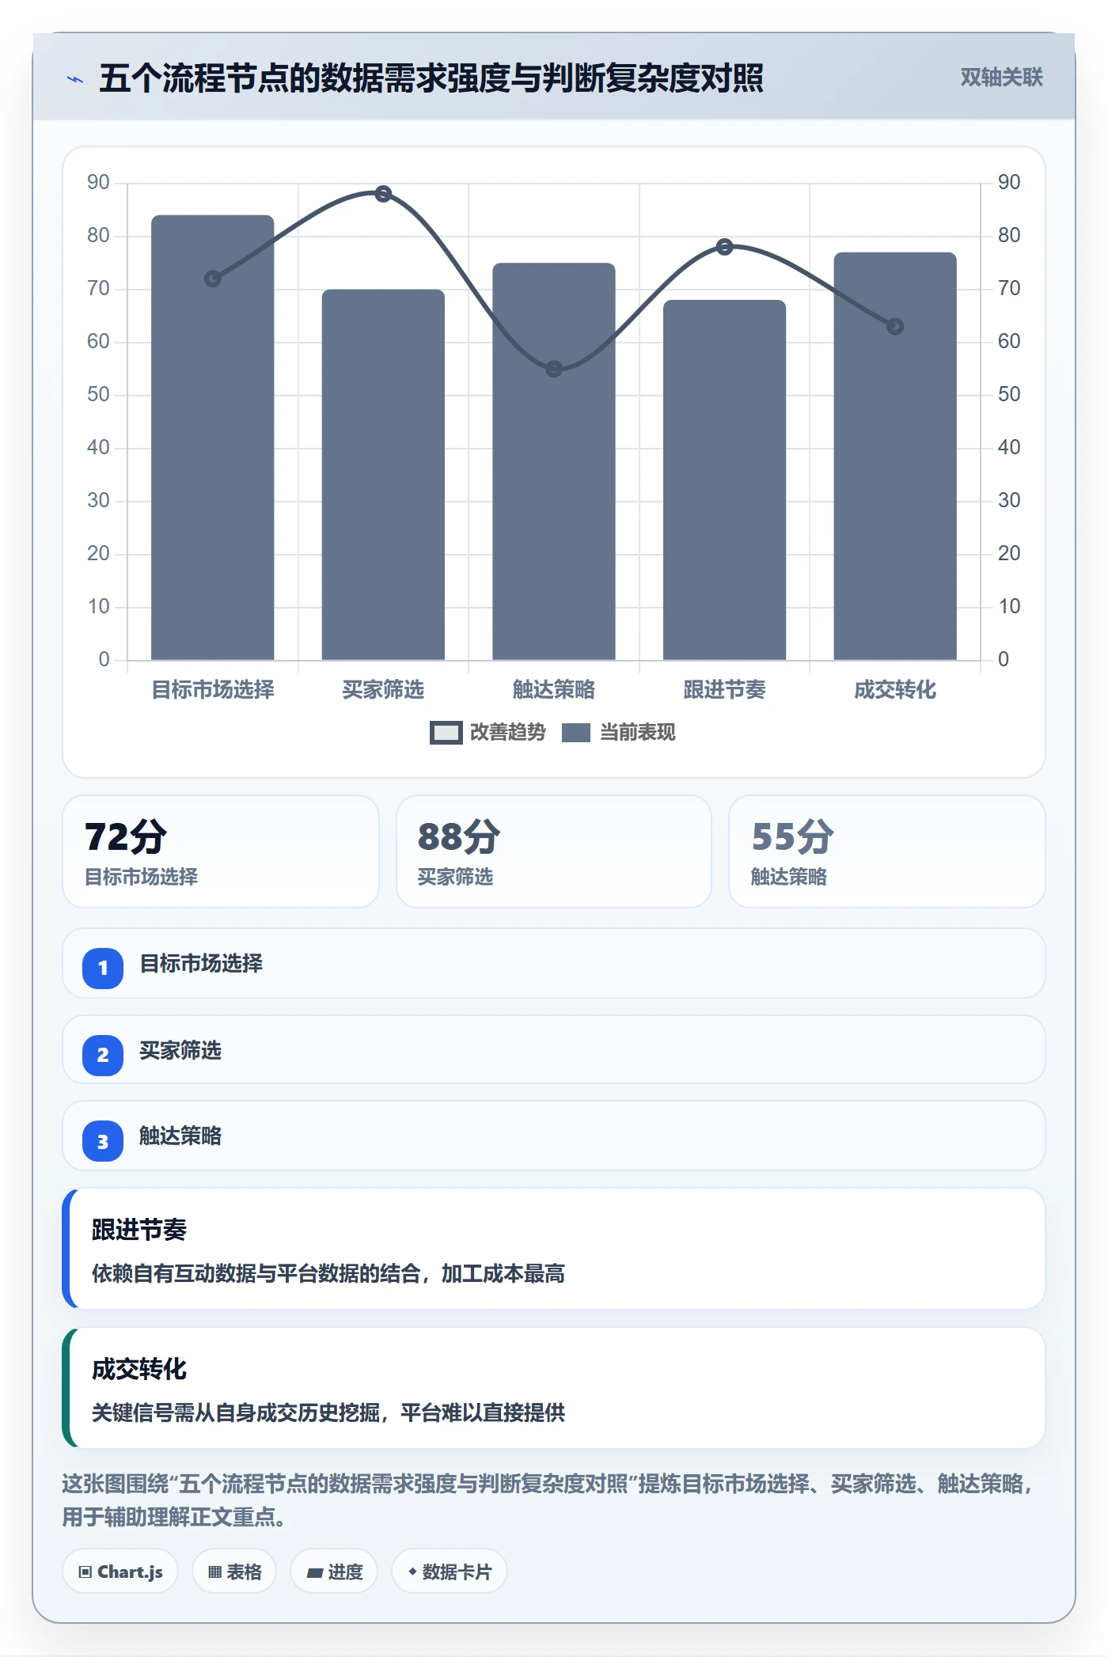Image resolution: width=1108 pixels, height=1657 pixels.
Task: Select the 买家筛选 list row
Action: (554, 1049)
